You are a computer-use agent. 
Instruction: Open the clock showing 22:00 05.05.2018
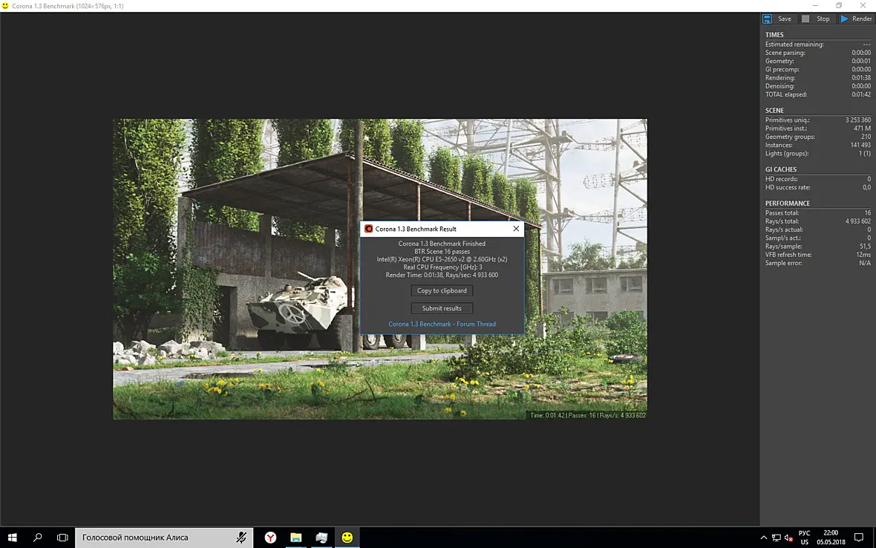coord(831,538)
